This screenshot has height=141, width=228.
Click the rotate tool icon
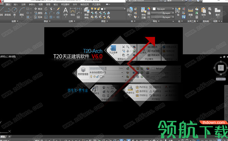coord(46,9)
